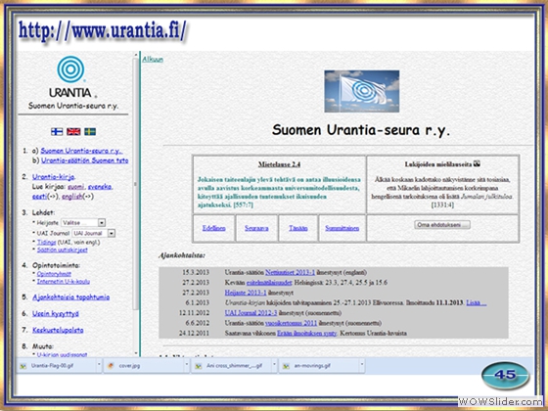The width and height of the screenshot is (548, 411).
Task: Click the Alkuun link at top
Action: coord(153,60)
